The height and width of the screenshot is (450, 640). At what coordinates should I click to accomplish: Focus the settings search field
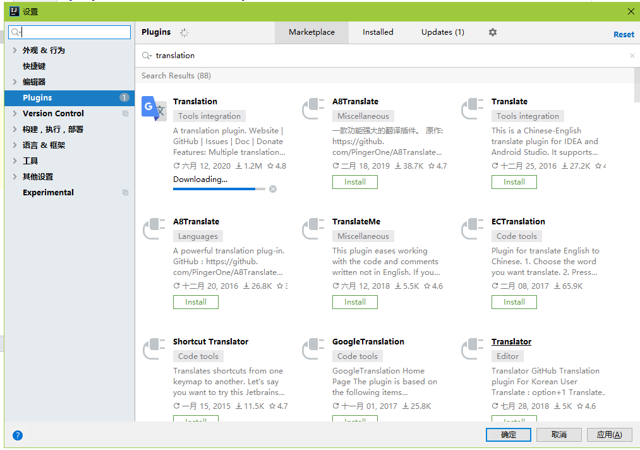[69, 32]
